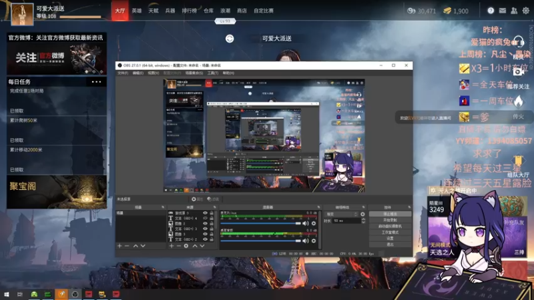Open source properties gear in sources toolbar
Image resolution: width=534 pixels, height=300 pixels.
click(186, 245)
